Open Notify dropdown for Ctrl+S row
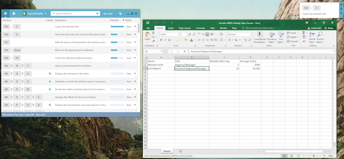 tap(135, 34)
